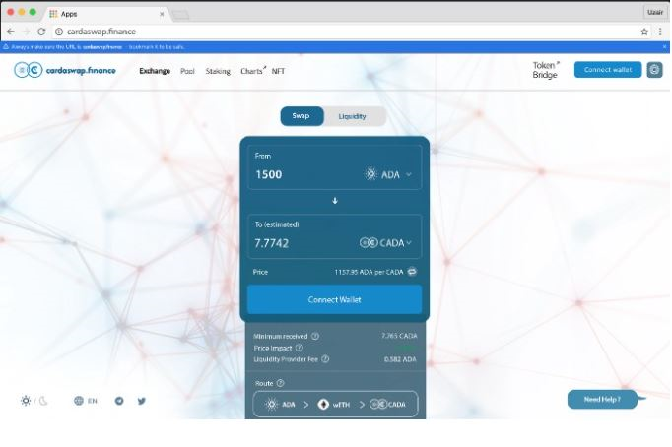Click the Need Help? button
The image size is (672, 447).
(602, 399)
